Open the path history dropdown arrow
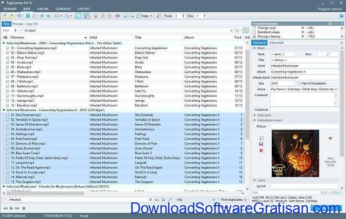This screenshot has height=219, width=346. pos(231,30)
